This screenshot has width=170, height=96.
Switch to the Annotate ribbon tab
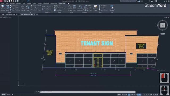pos(12,3)
